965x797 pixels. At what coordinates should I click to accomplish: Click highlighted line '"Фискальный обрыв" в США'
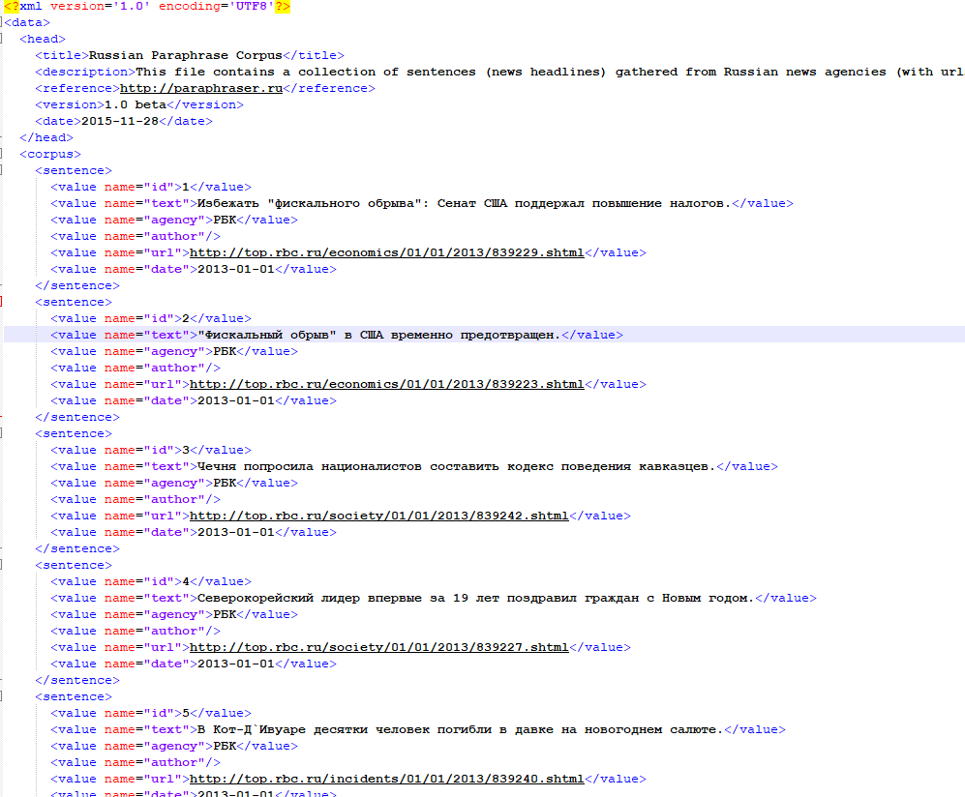[x=293, y=336]
